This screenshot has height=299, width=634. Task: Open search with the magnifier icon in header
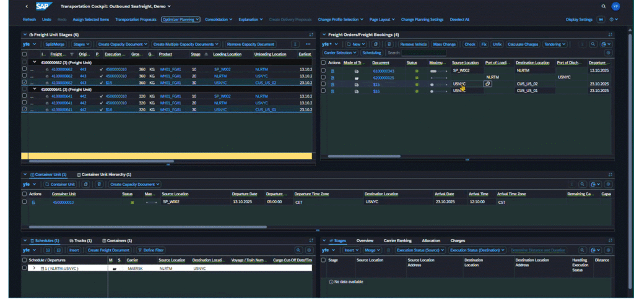[x=604, y=6]
